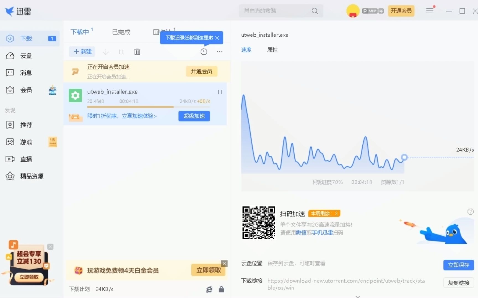Click the 游戏 sidebar 1天 badge
Screen dimensions: 478x298
[x=53, y=142]
